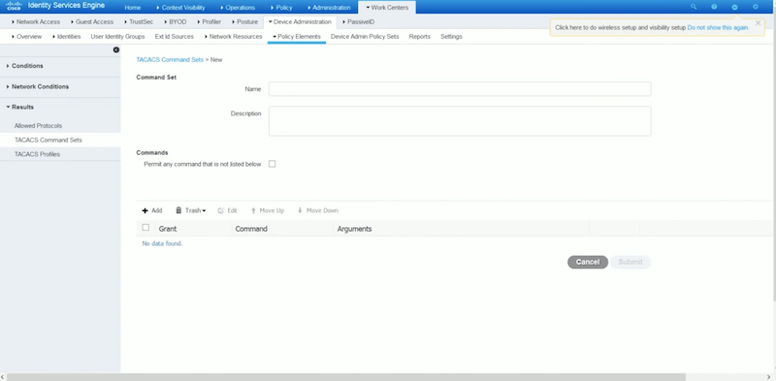Select TACACS Command Sets in sidebar
The width and height of the screenshot is (776, 381).
[48, 140]
